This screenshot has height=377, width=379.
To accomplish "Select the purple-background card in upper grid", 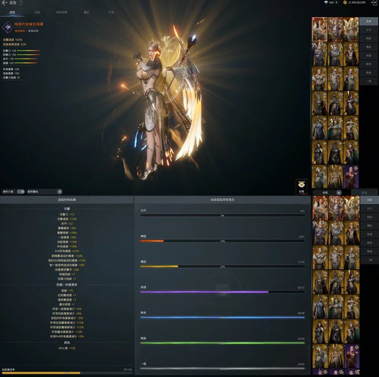I will (x=351, y=176).
